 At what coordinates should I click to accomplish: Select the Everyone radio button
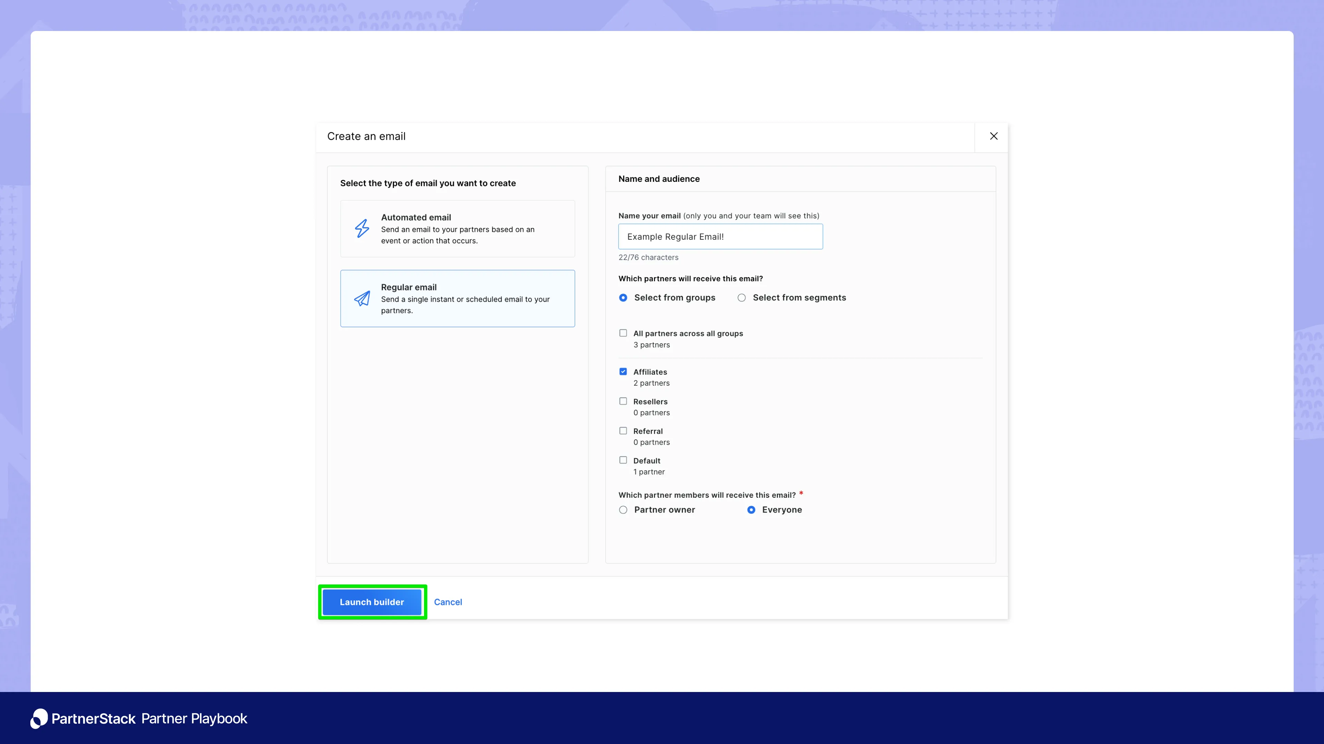pos(751,510)
